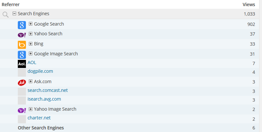
Task: Expand the Yahoo Search row
Action: (31, 34)
